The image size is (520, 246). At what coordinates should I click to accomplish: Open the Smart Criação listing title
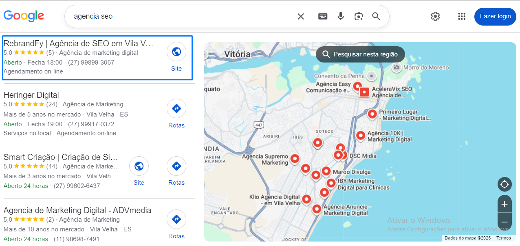[61, 157]
